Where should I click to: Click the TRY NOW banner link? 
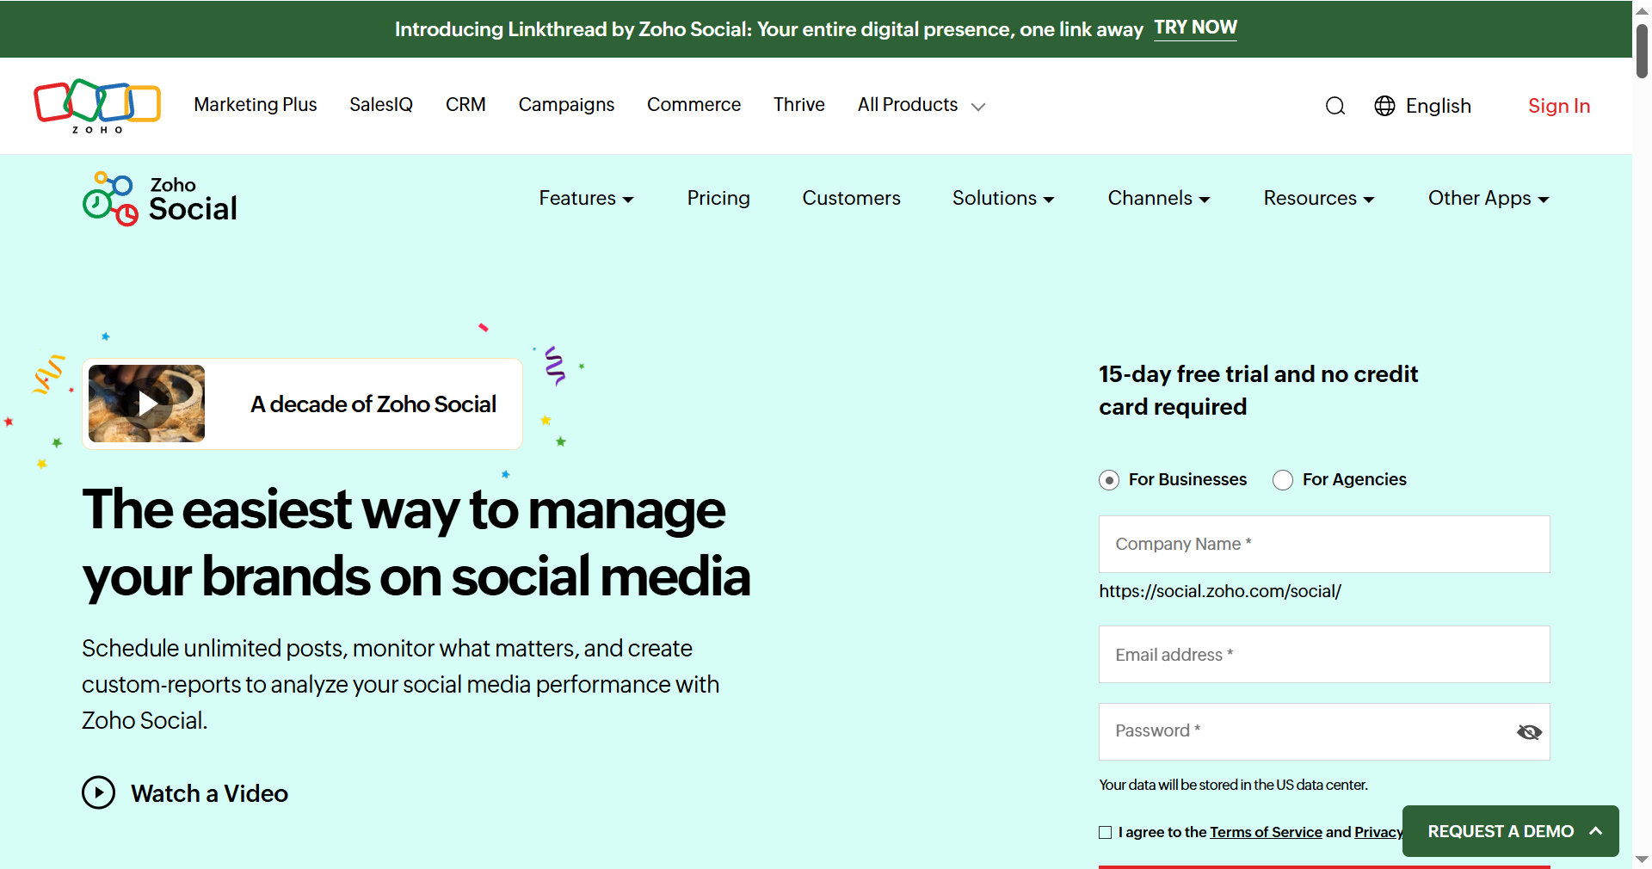pyautogui.click(x=1195, y=28)
